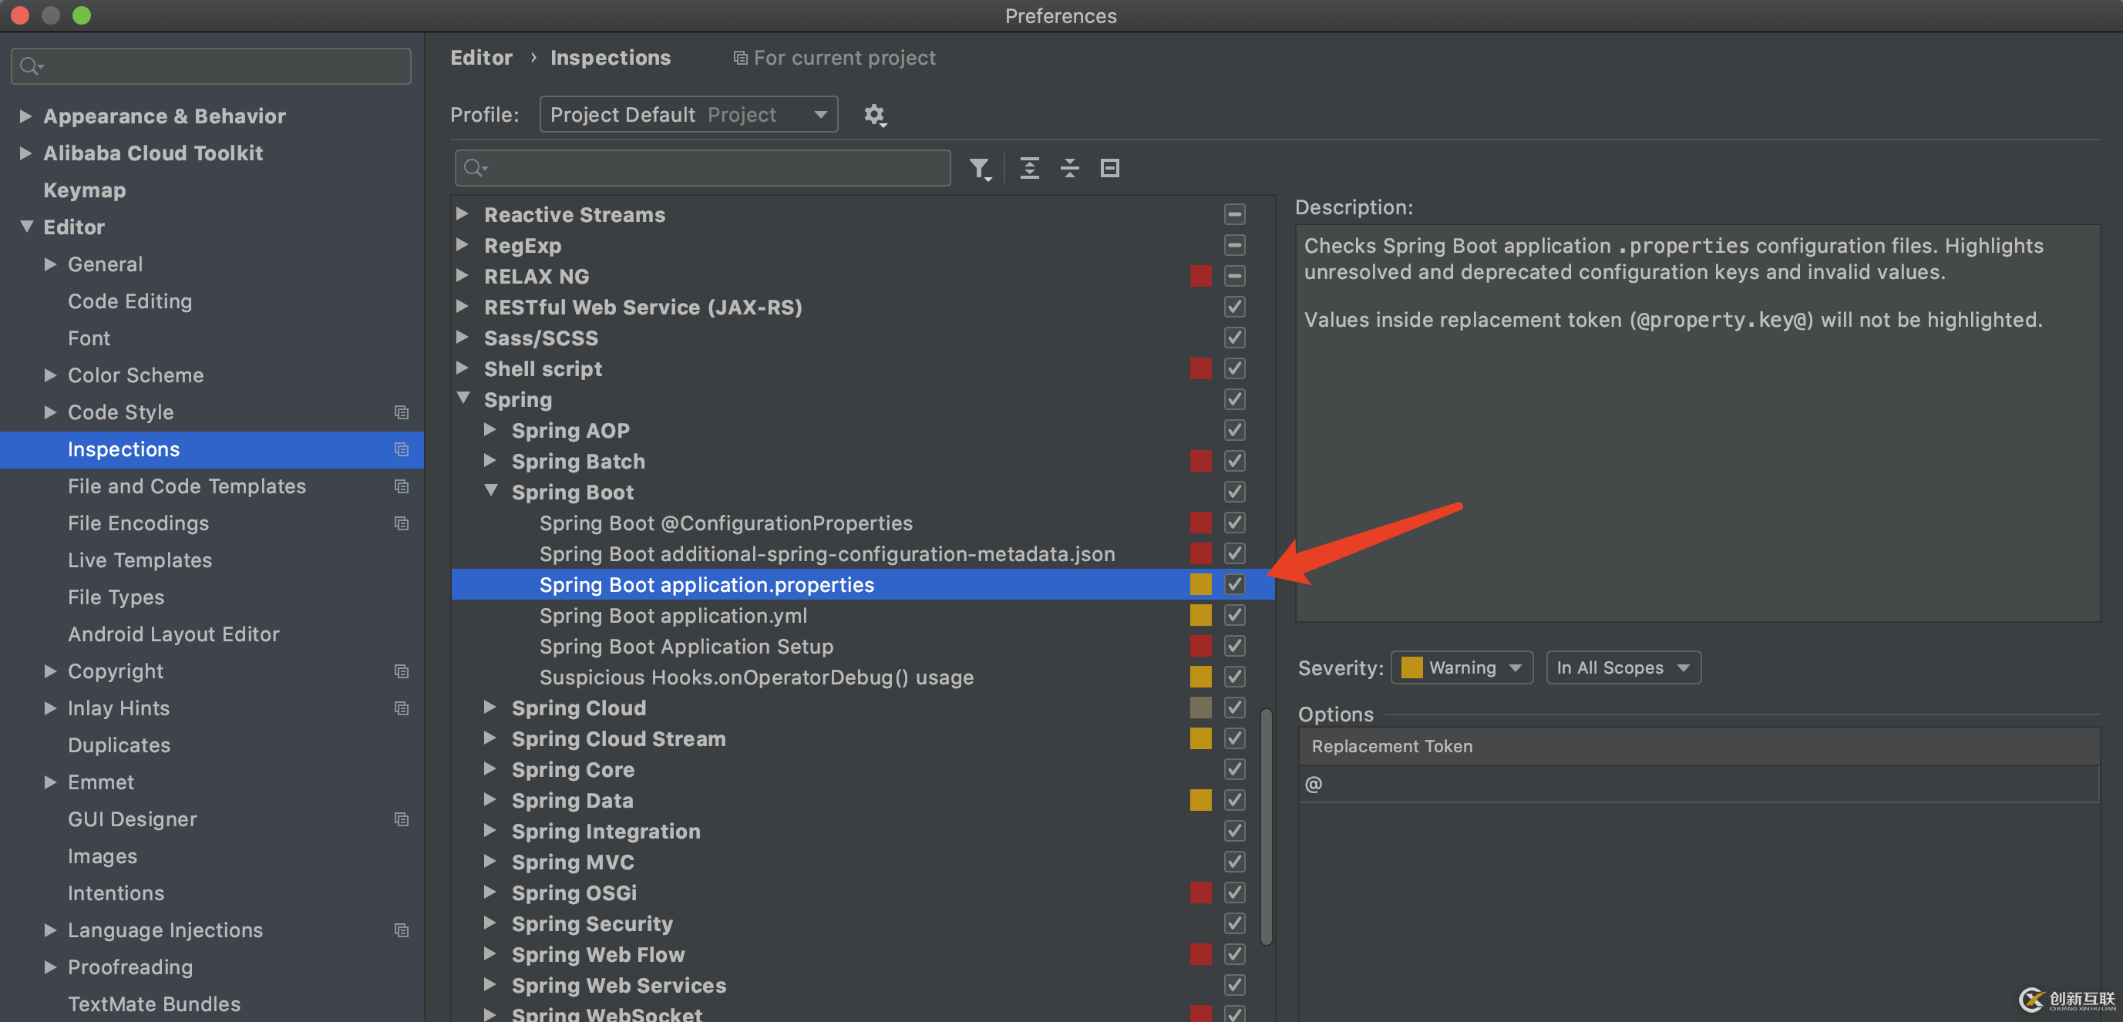Click the collapse all groups icon in toolbar
Image resolution: width=2123 pixels, height=1022 pixels.
click(1068, 166)
